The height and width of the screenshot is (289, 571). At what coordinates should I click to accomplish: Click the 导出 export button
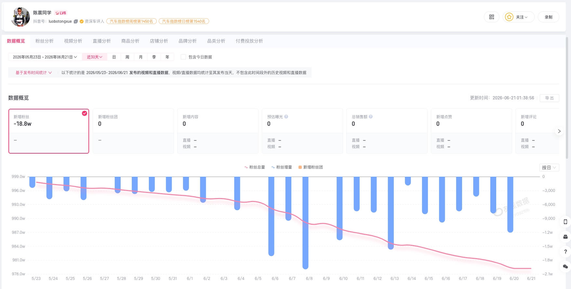tap(550, 98)
